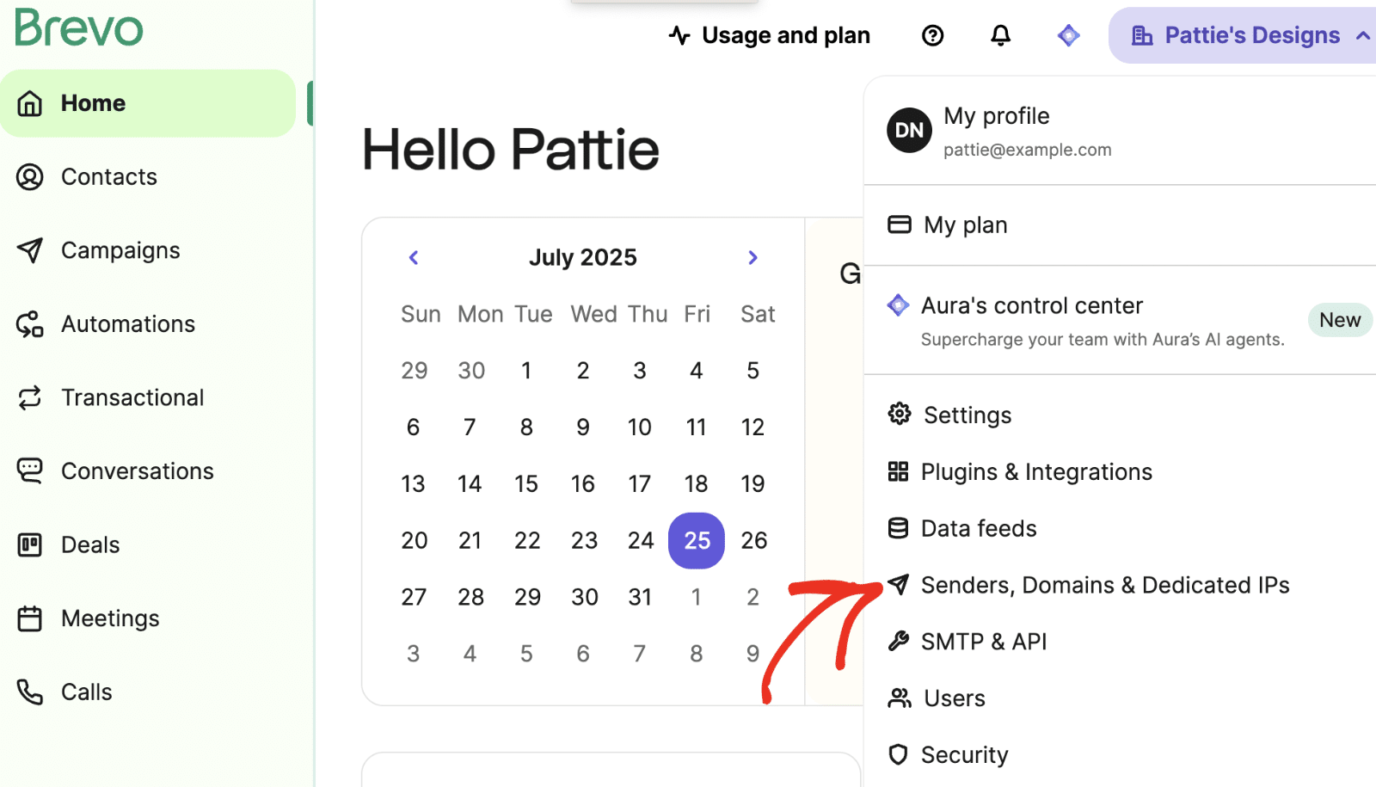
Task: Open Aura's control center entry
Action: pyautogui.click(x=1031, y=306)
